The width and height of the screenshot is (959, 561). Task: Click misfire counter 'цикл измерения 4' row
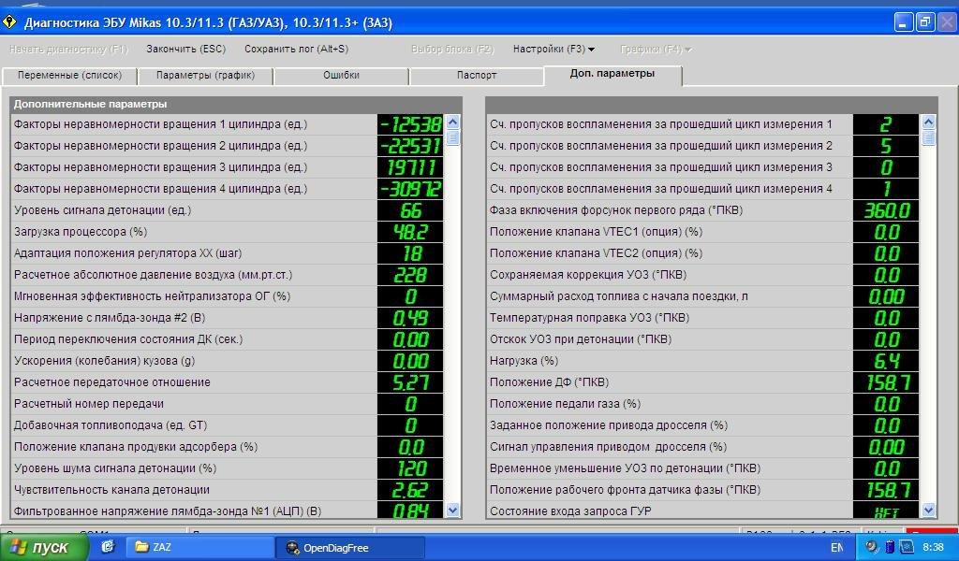tap(702, 189)
